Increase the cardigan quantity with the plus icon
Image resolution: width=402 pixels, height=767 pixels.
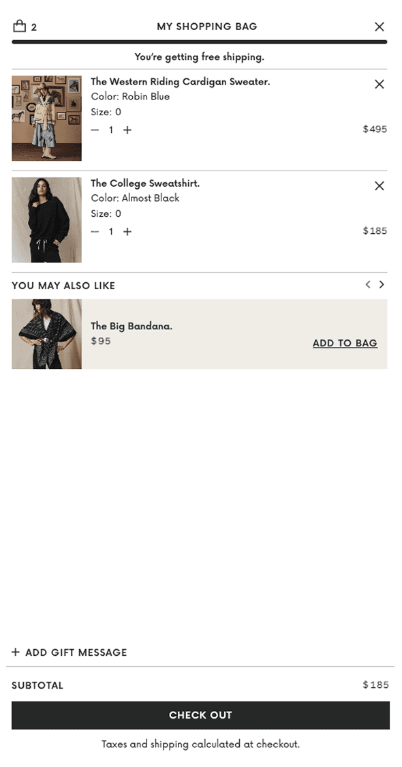127,130
